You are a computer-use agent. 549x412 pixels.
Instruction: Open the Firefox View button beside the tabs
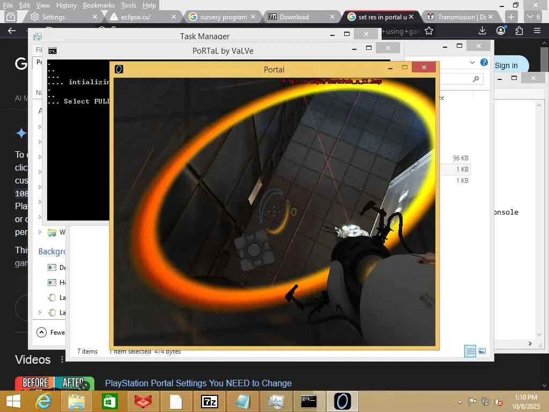[11, 17]
